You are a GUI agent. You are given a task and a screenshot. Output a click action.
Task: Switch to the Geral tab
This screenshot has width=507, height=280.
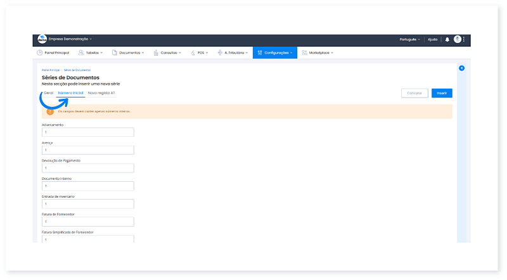[48, 93]
